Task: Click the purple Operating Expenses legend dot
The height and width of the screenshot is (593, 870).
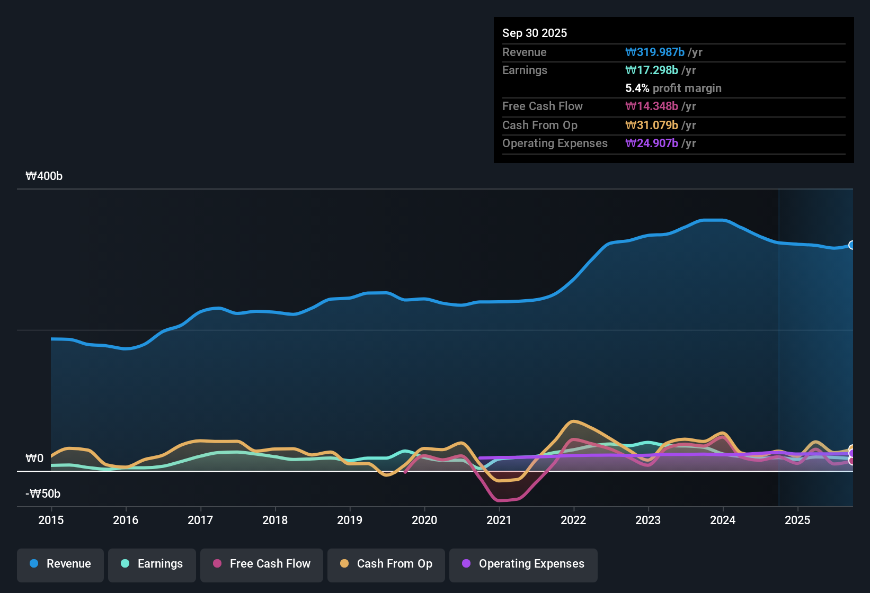Action: [466, 564]
